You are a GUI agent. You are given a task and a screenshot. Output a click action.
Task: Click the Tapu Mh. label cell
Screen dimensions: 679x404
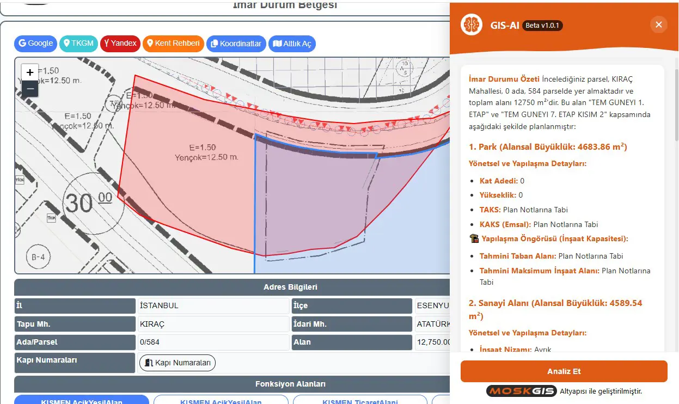[x=75, y=324]
